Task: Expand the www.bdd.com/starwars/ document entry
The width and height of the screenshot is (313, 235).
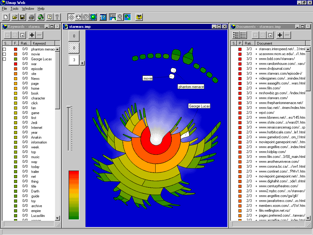Action: 256,59
